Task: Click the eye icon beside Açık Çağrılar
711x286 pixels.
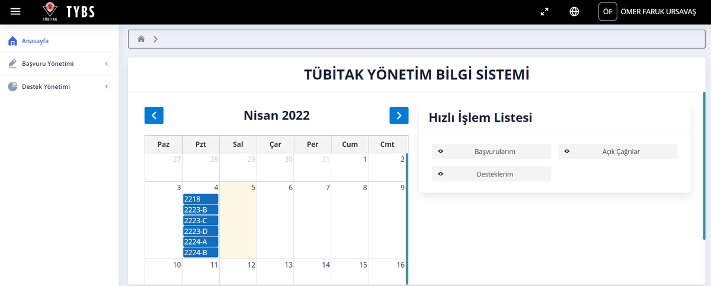Action: [x=566, y=152]
